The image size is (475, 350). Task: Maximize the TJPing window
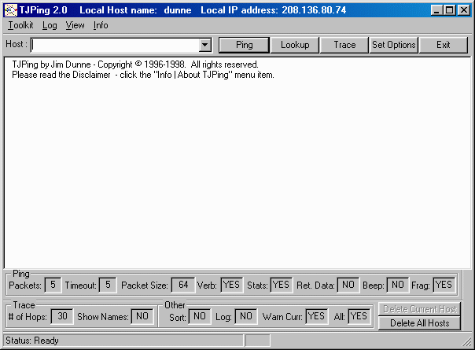tap(450, 10)
